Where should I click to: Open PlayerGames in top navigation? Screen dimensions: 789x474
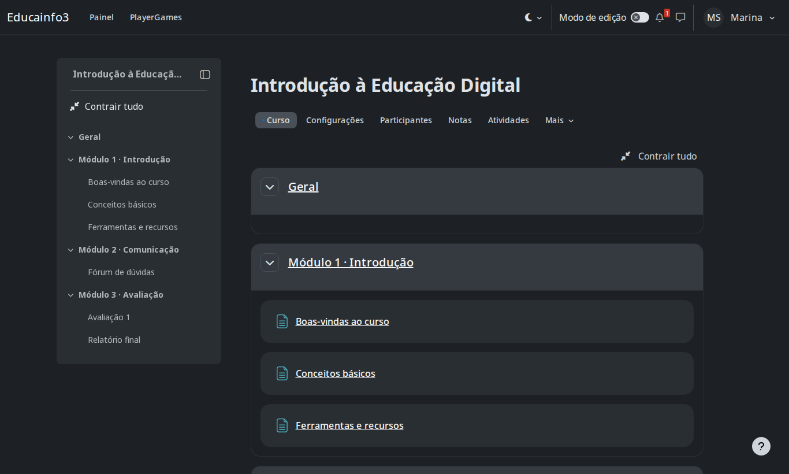[156, 17]
